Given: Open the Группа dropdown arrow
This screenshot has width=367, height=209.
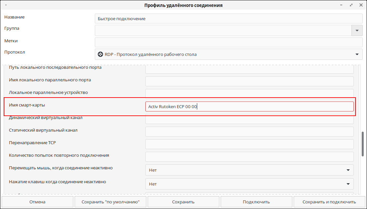Looking at the screenshot, I should [x=357, y=30].
